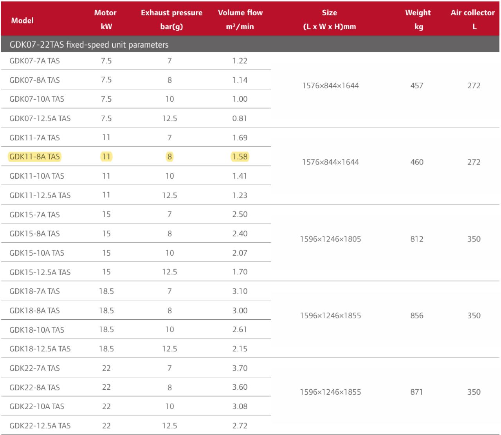The image size is (501, 435).
Task: Click the Air collector L header
Action: (x=473, y=20)
